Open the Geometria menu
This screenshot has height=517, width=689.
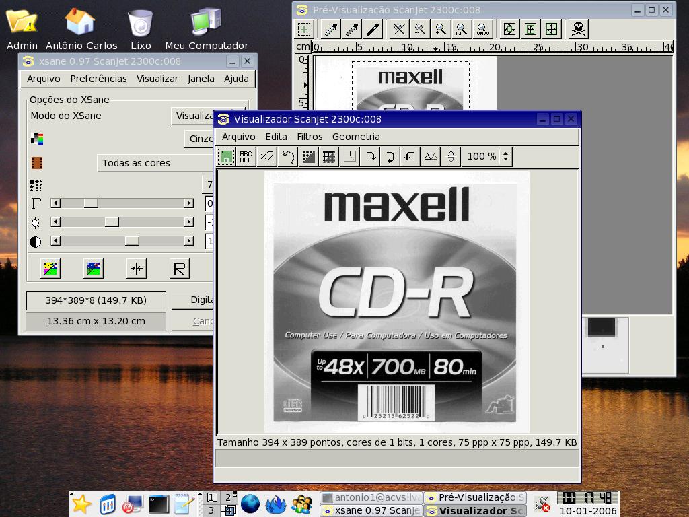pos(356,137)
